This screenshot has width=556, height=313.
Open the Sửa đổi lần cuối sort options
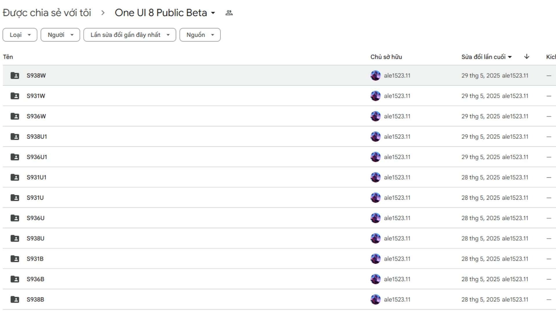(x=487, y=57)
